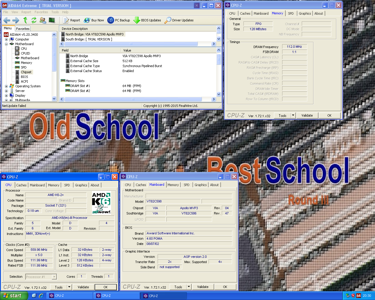375x300 pixels.
Task: Open File menu in AIDA64
Action: coord(6,12)
